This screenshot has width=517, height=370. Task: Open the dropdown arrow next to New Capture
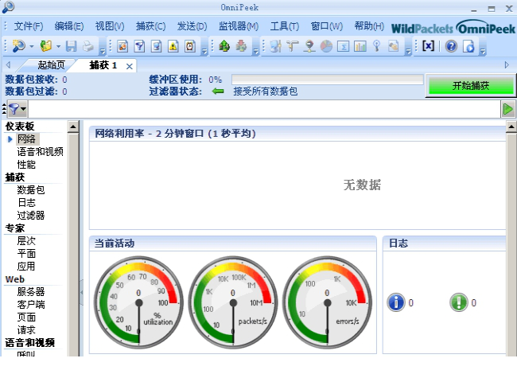pyautogui.click(x=32, y=46)
